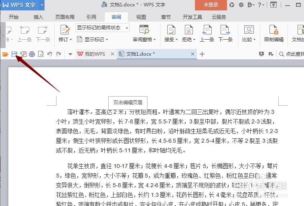Open the 显示标记 dropdown
The image size is (304, 206).
92,40
